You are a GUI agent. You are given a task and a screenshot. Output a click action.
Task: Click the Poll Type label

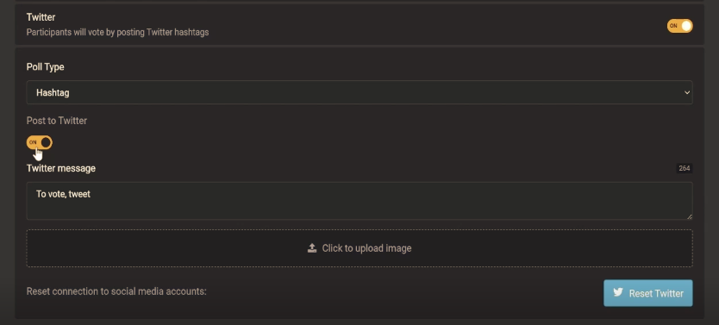click(46, 67)
